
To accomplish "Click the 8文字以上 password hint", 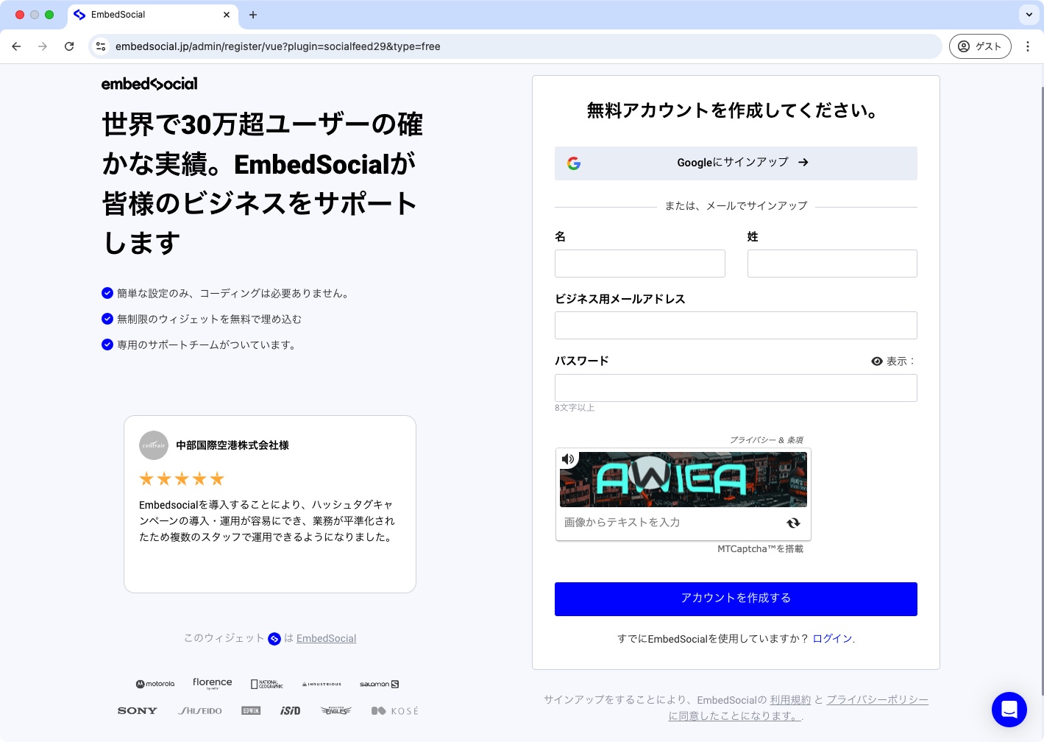I will tap(575, 408).
